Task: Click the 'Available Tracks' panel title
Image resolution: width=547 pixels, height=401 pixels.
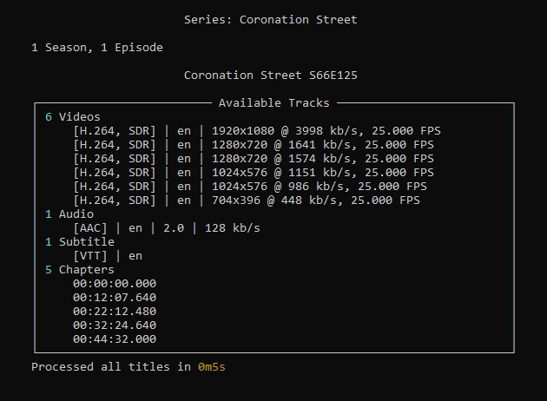Action: tap(273, 103)
